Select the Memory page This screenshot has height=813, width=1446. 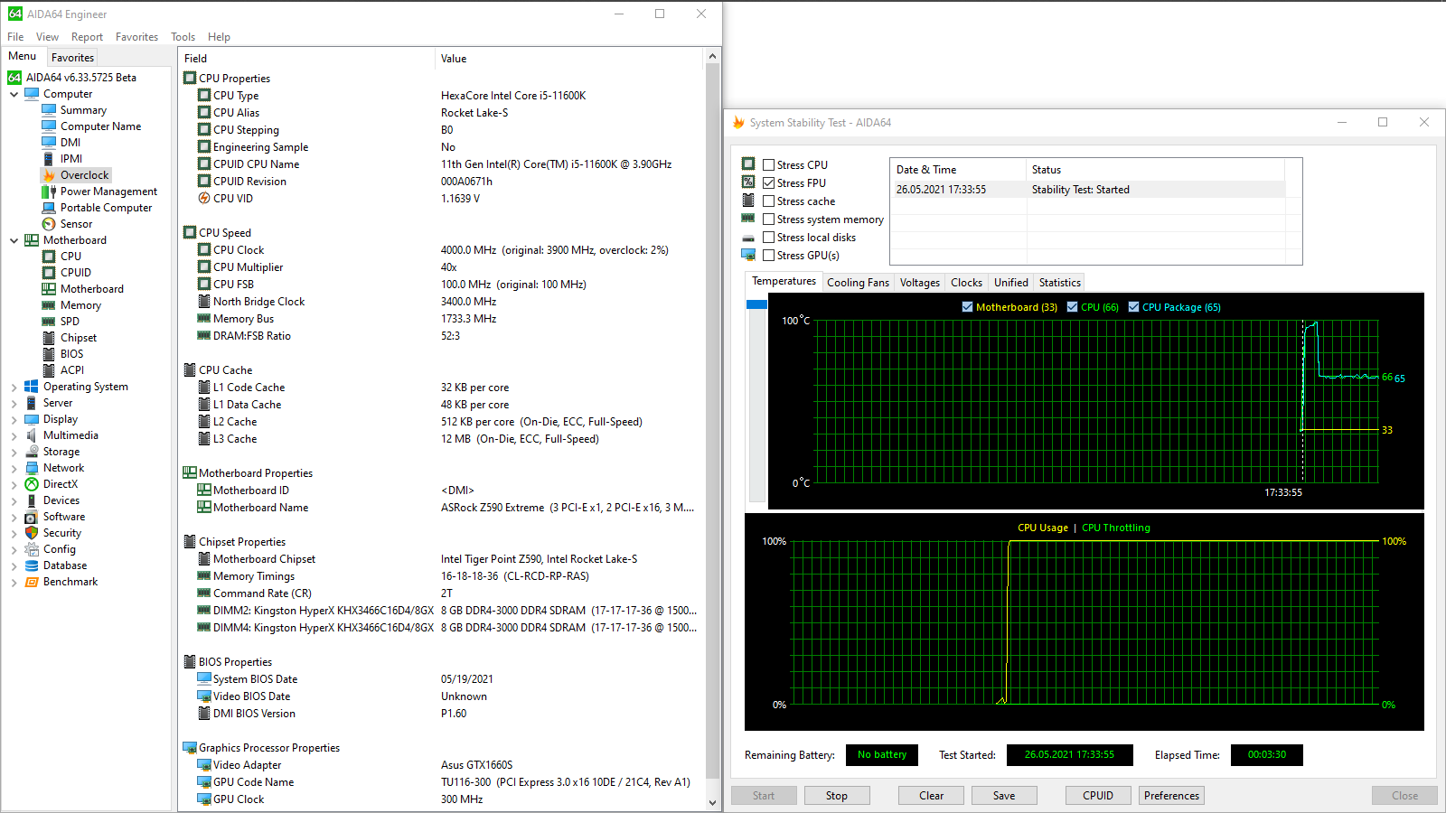tap(79, 304)
